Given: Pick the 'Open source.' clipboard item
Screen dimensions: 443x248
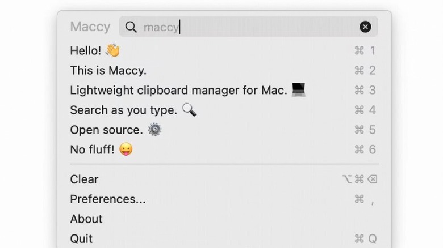Looking at the screenshot, I should tap(106, 130).
